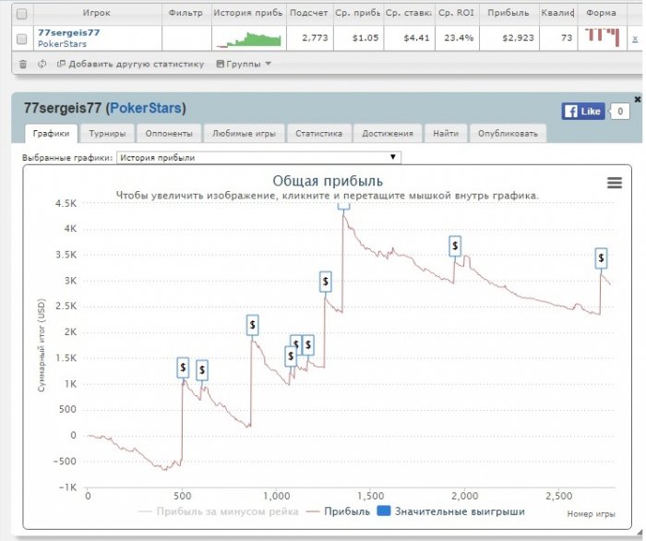Open the Оппоненты tab
The image size is (646, 541).
(x=169, y=134)
